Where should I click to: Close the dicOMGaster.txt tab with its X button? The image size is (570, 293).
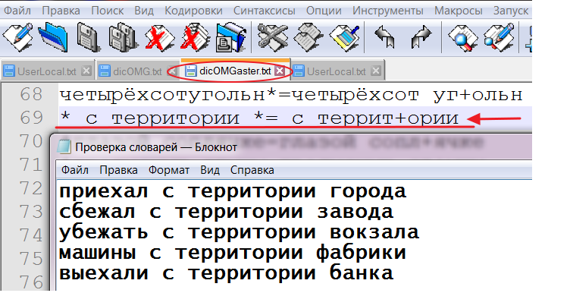[x=279, y=71]
